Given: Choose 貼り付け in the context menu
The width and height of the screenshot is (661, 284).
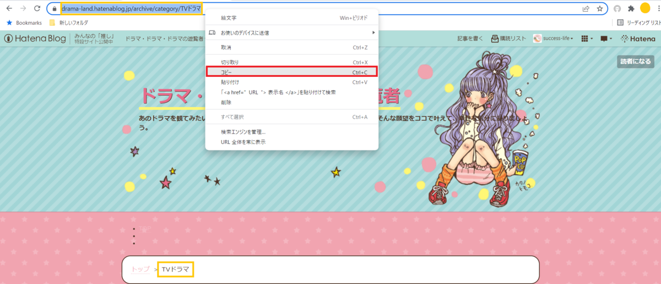Looking at the screenshot, I should [291, 82].
